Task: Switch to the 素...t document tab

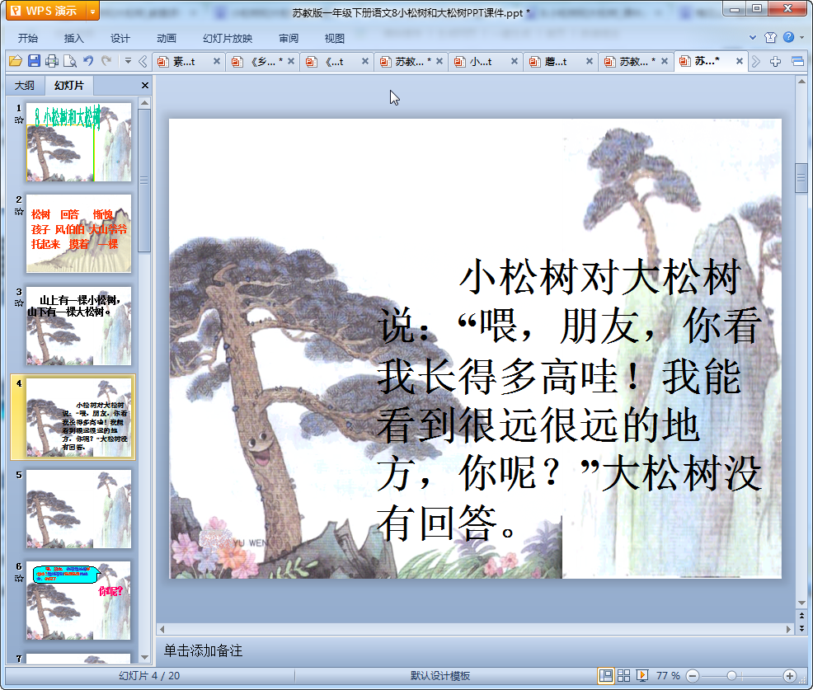Action: [x=184, y=62]
